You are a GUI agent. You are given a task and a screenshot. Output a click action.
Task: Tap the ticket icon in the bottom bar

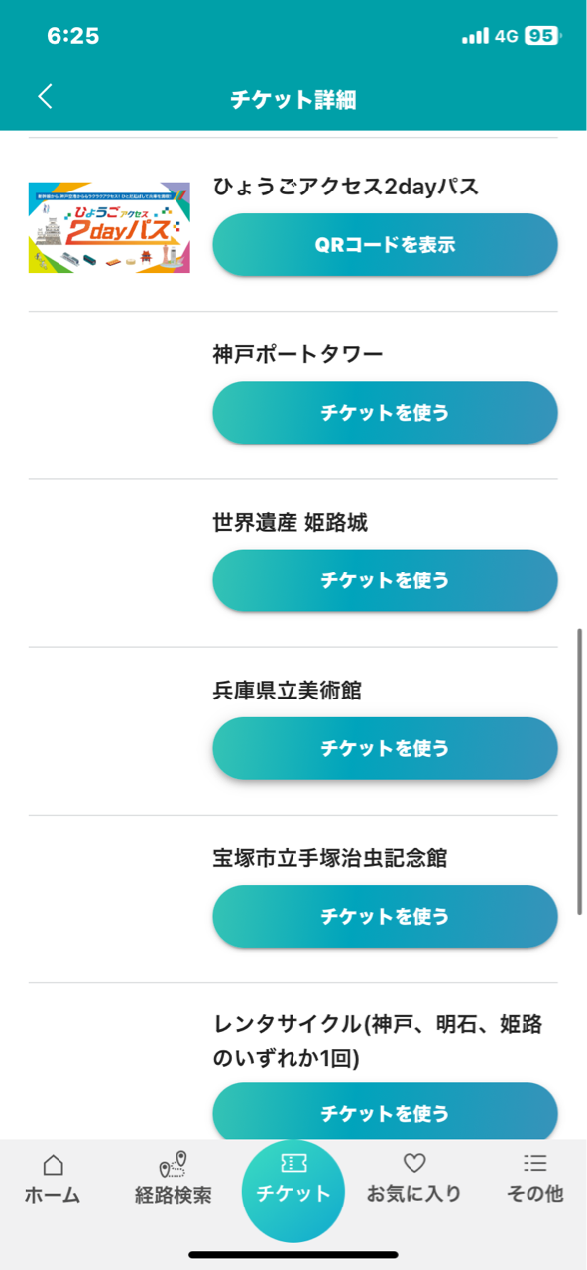293,1164
